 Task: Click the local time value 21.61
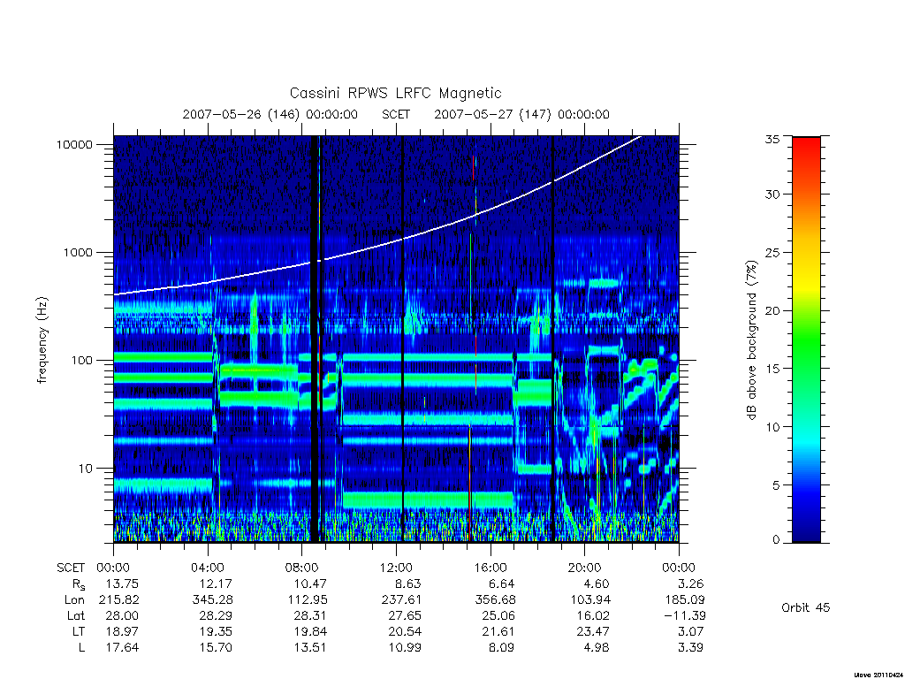[498, 631]
